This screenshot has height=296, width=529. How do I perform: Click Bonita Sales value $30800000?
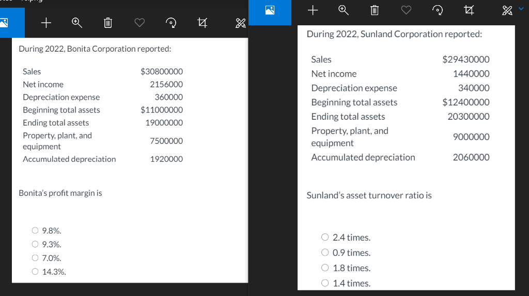tap(162, 72)
